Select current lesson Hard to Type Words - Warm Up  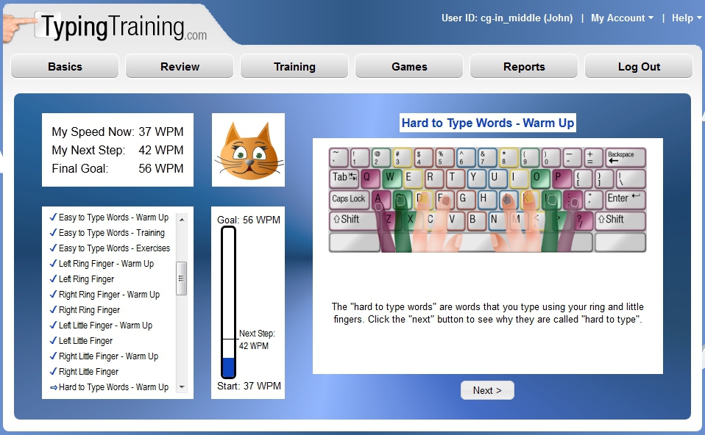click(113, 387)
